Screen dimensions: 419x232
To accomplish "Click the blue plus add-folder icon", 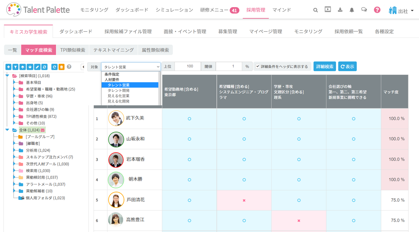I will pyautogui.click(x=8, y=67).
